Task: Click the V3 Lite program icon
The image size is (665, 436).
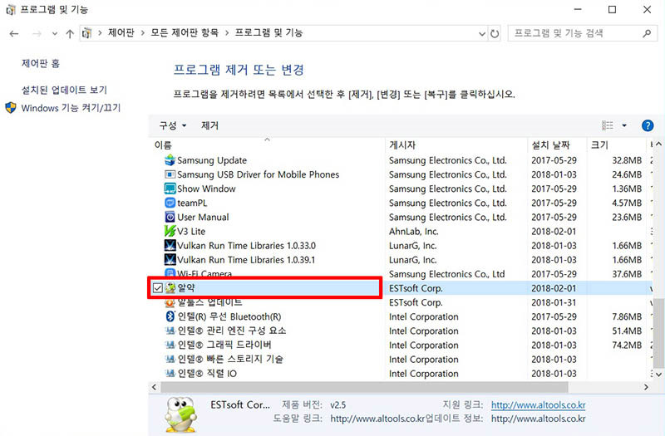Action: coord(170,231)
